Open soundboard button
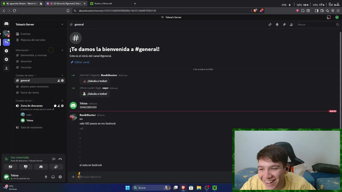 (x=56, y=167)
